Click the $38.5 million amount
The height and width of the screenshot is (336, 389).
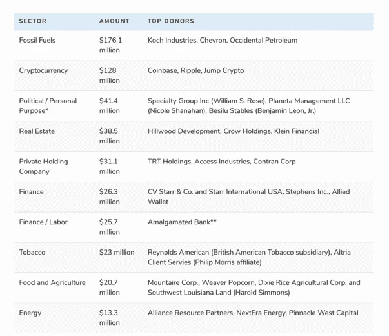pos(110,136)
